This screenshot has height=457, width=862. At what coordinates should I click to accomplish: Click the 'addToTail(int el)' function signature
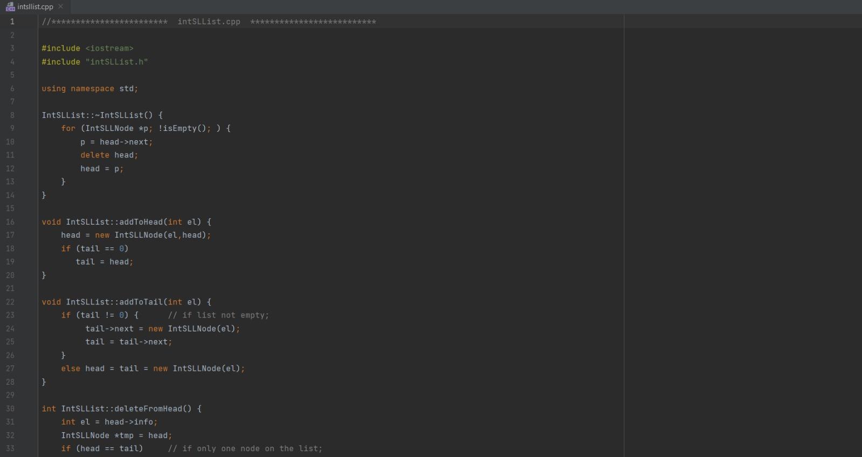(127, 302)
